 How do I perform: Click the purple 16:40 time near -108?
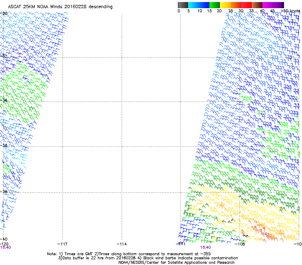coord(206,247)
